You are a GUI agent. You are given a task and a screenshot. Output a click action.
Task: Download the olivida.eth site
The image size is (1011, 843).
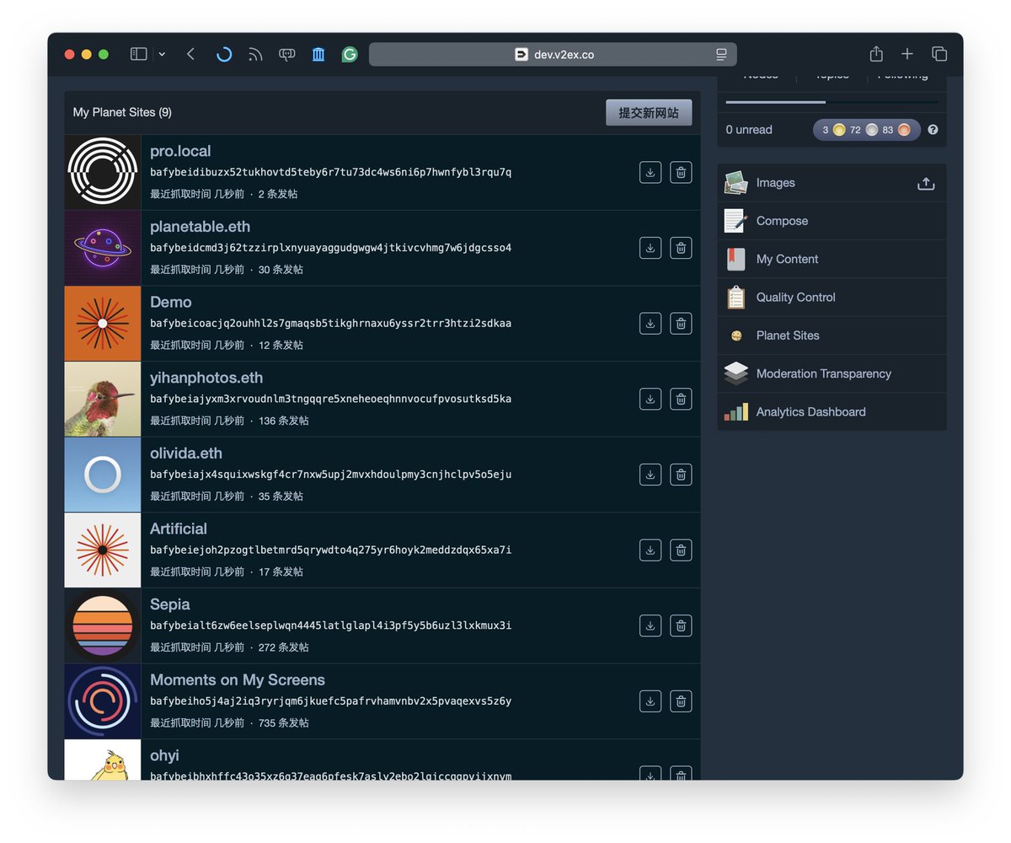click(x=650, y=475)
